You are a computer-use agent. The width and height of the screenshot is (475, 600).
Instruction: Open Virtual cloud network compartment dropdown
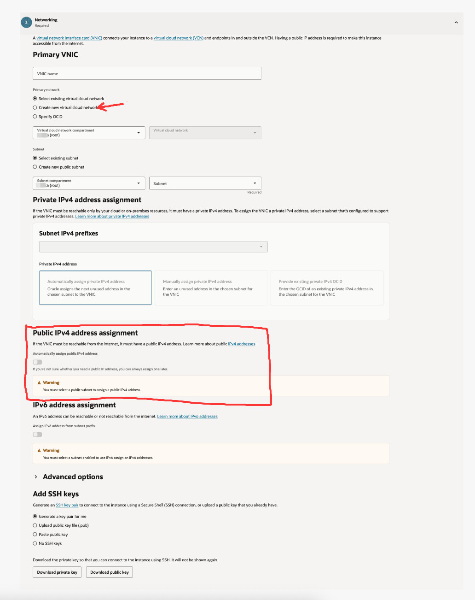click(x=89, y=133)
